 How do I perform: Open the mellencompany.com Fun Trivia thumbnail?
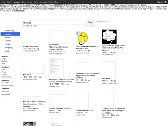pyautogui.click(x=109, y=69)
